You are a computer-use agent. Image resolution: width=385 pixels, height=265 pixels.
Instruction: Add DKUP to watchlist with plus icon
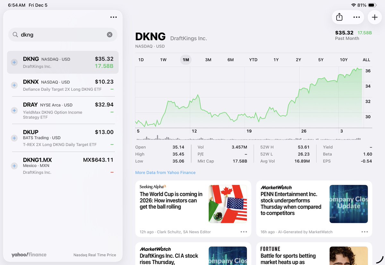tap(14, 138)
